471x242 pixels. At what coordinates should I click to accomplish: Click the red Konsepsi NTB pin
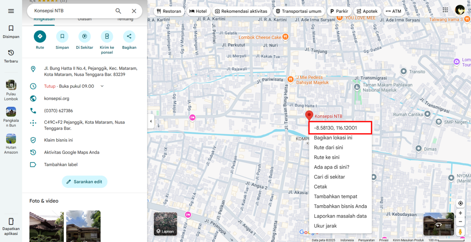tap(309, 115)
